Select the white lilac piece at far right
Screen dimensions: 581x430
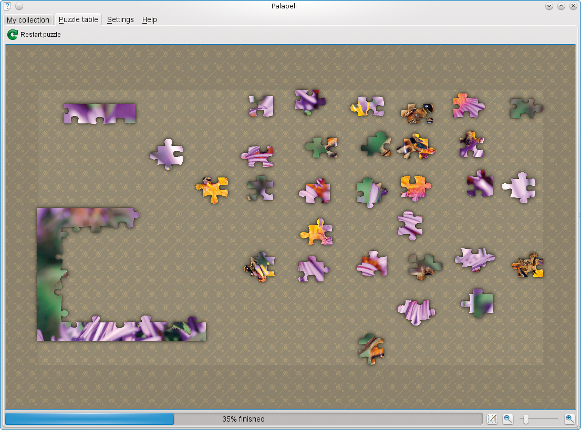(x=520, y=187)
